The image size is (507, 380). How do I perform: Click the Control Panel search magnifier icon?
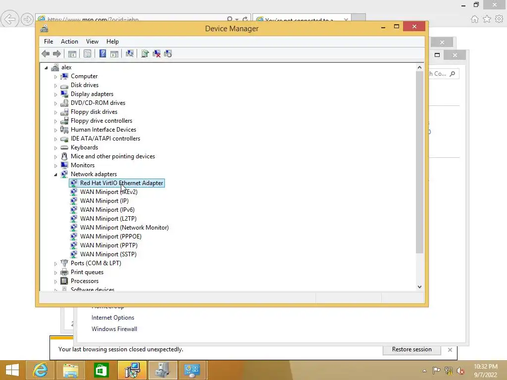pos(453,74)
